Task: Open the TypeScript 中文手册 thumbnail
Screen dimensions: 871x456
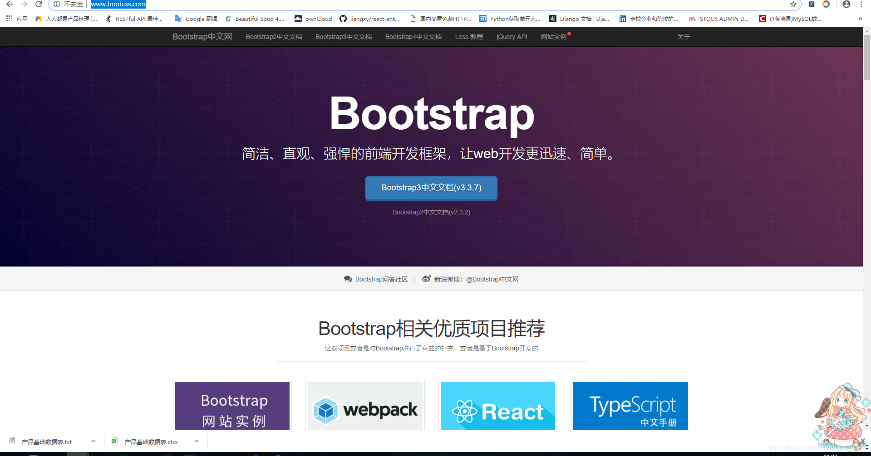Action: pos(630,405)
